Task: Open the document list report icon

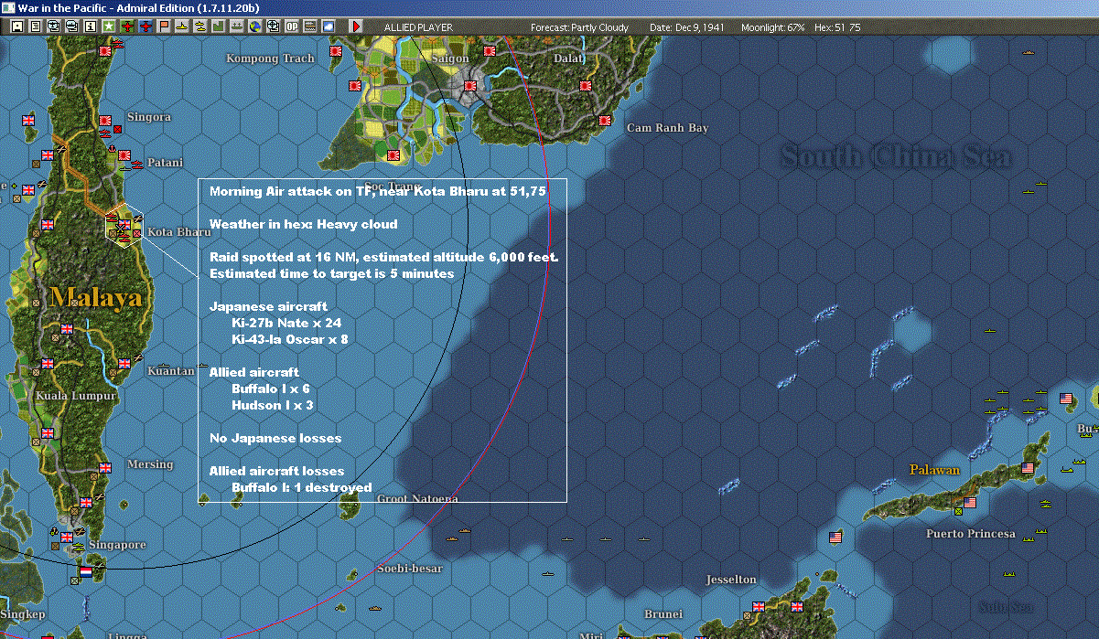Action: point(36,27)
